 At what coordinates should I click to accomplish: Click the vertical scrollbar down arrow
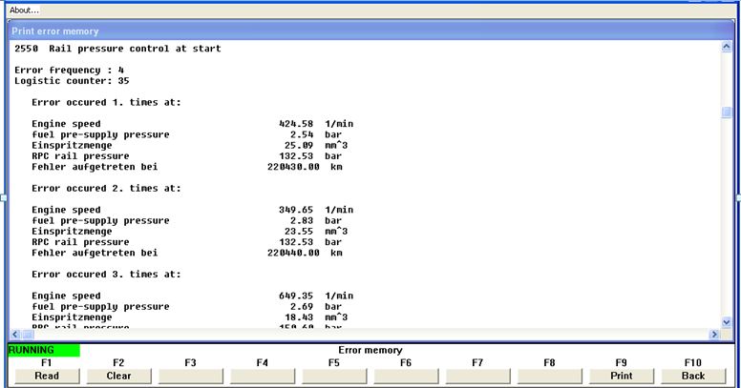click(727, 320)
